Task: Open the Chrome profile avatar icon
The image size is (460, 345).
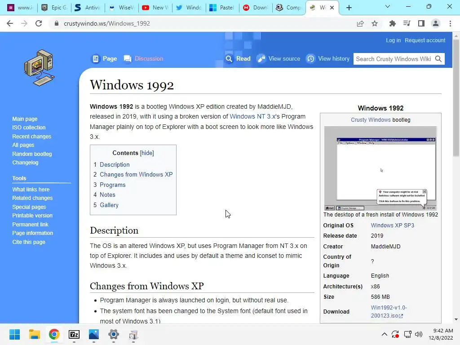Action: pos(436,23)
